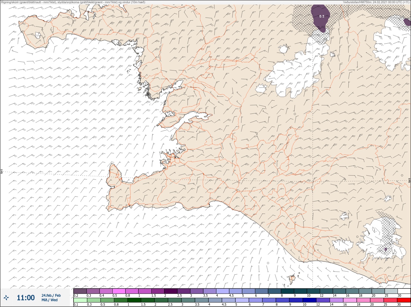
Task: Select upper legend row lavender 4 swatch
Action: coord(223,291)
